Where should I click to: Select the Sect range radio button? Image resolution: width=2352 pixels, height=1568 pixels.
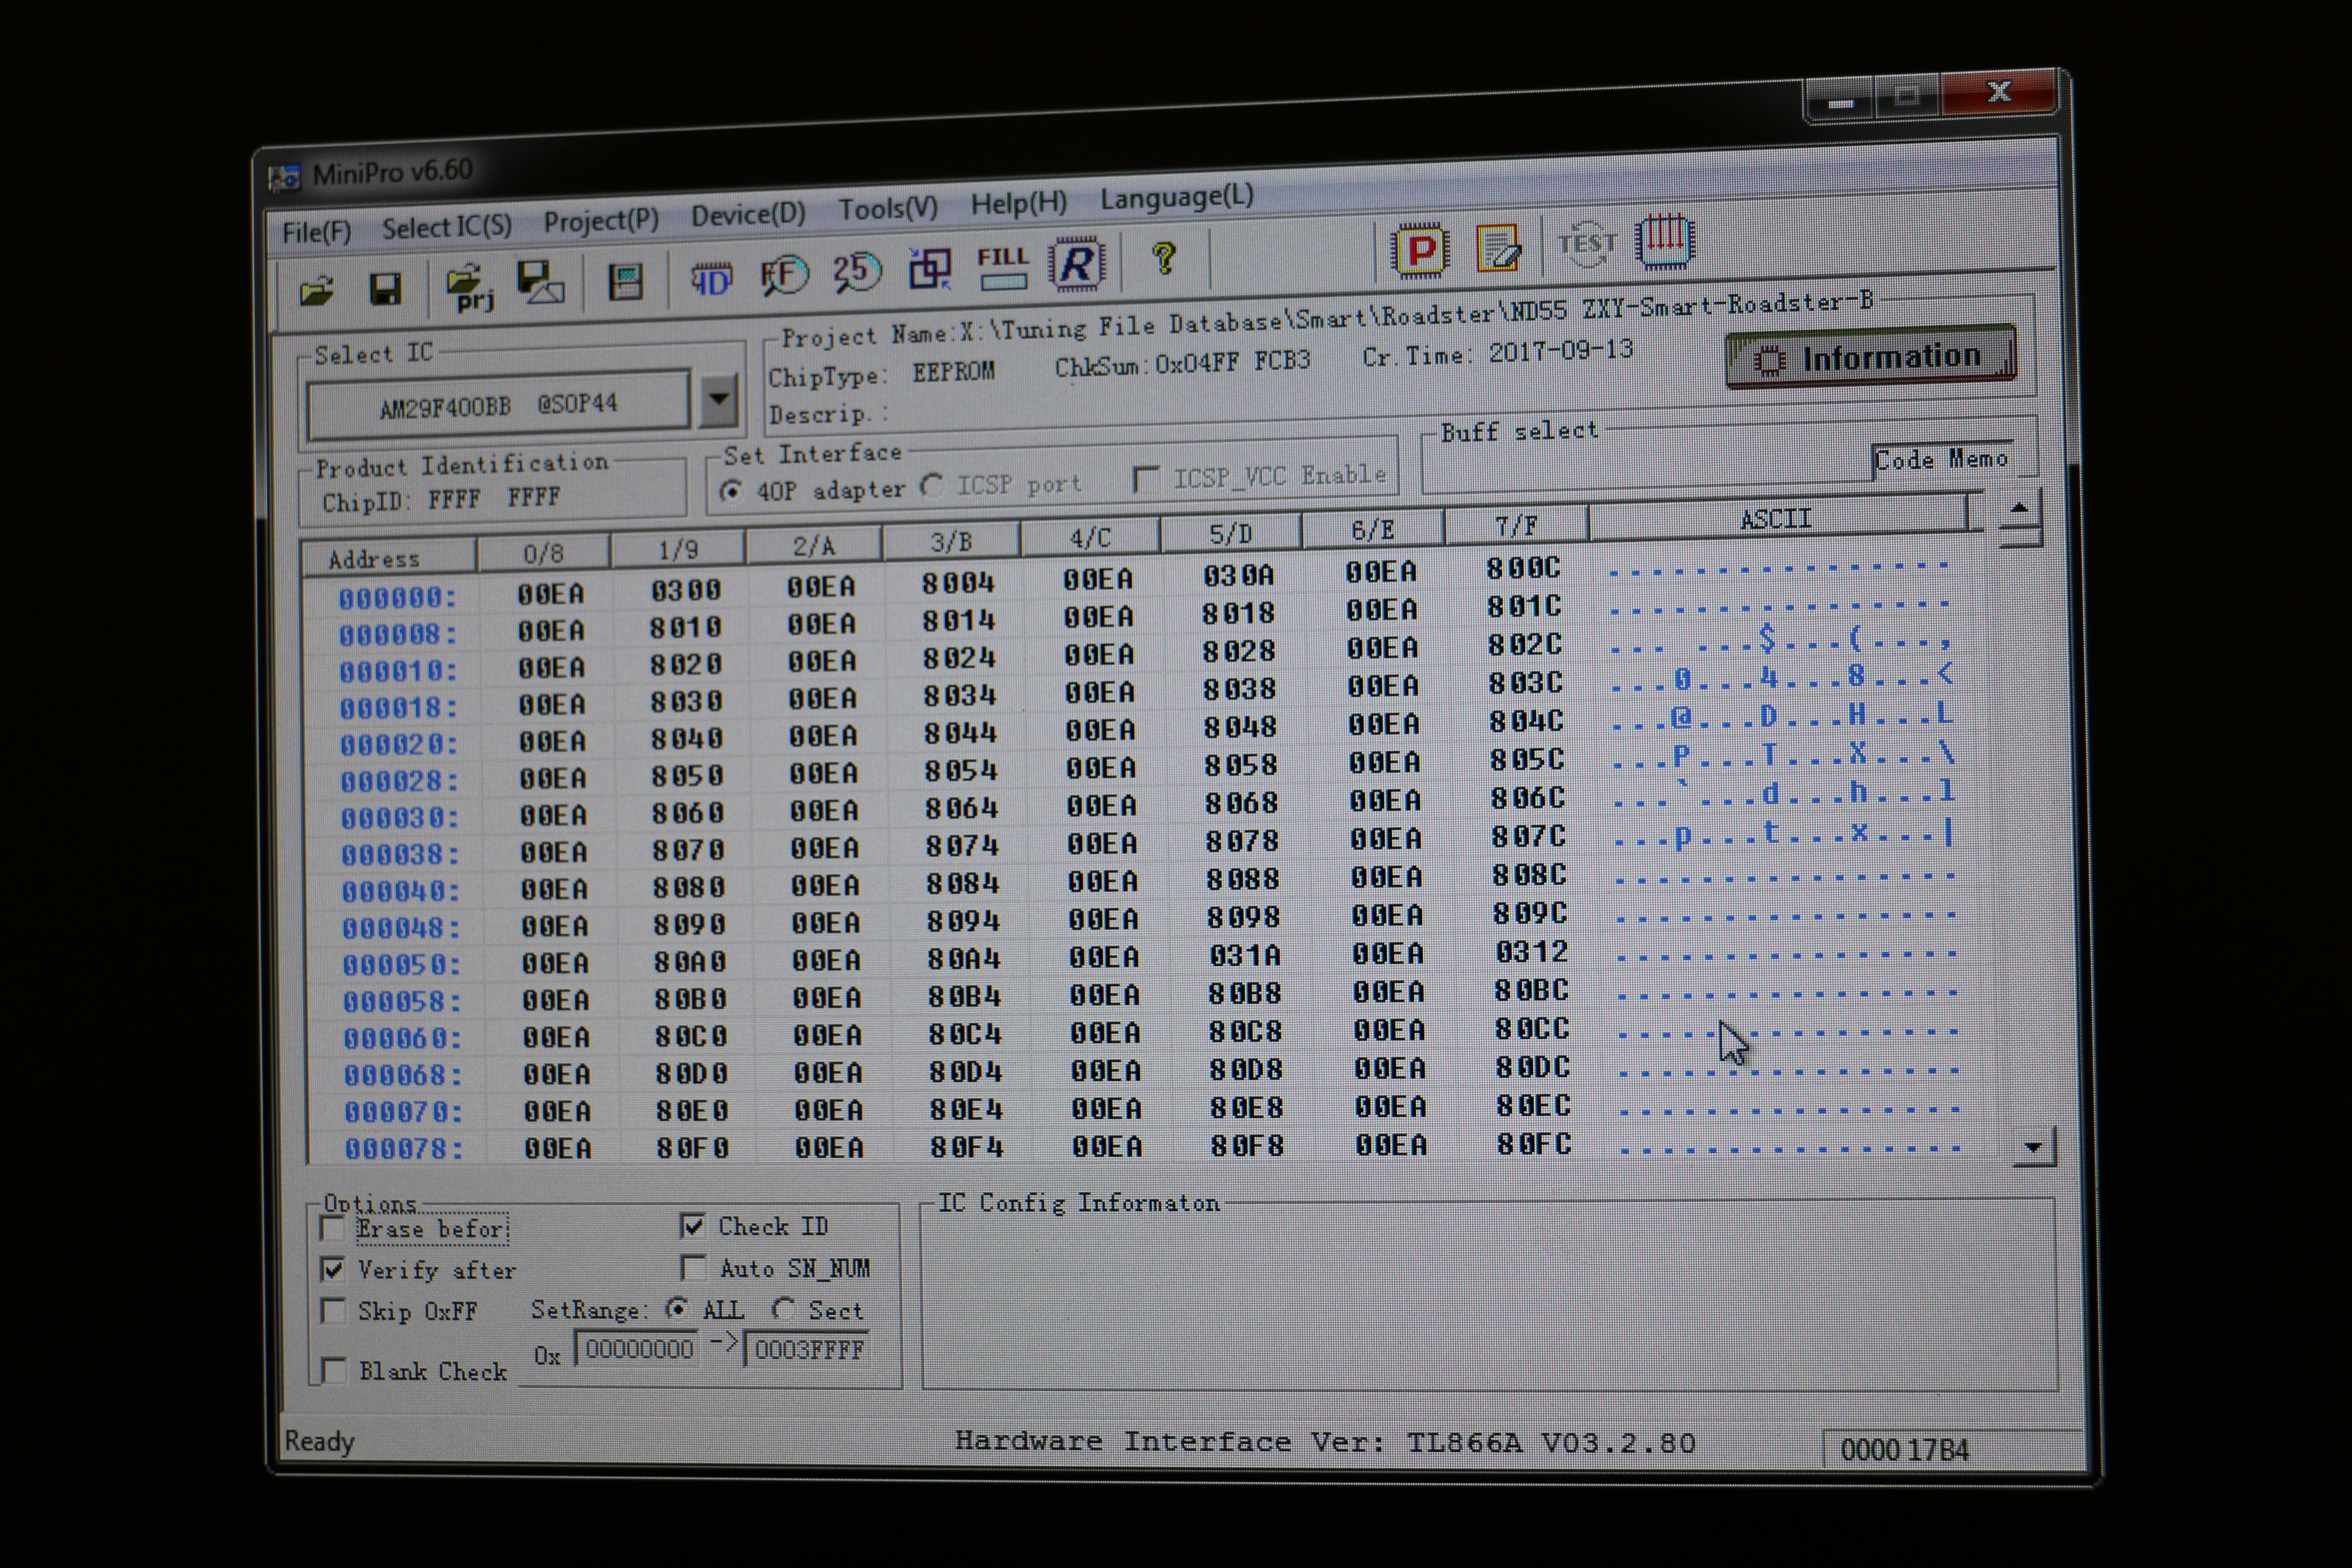pos(783,1309)
